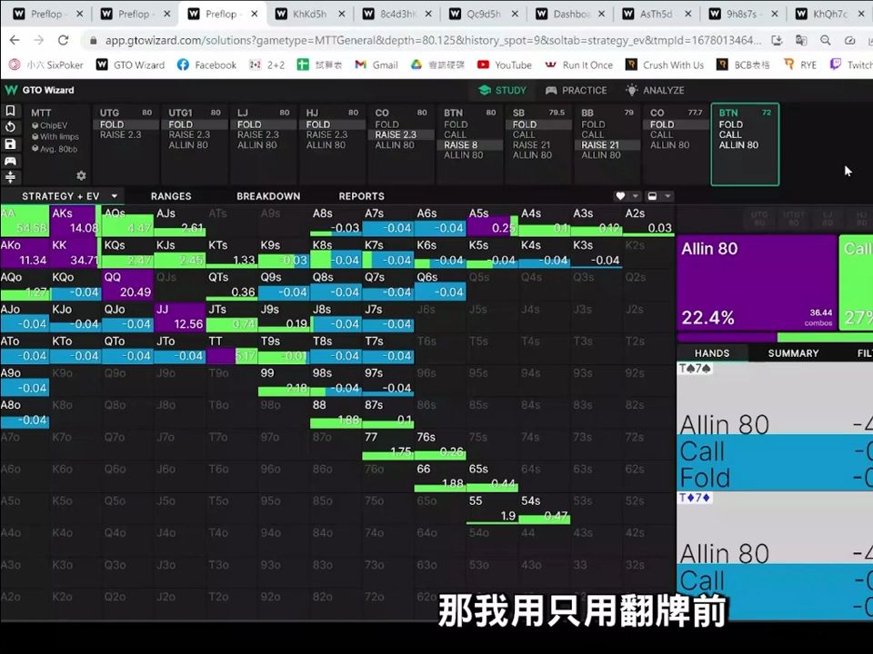Open the RYE bookmark
Image resolution: width=873 pixels, height=654 pixels.
[800, 65]
